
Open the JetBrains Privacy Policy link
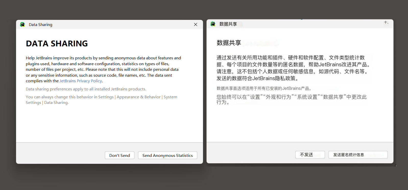pyautogui.click(x=81, y=81)
